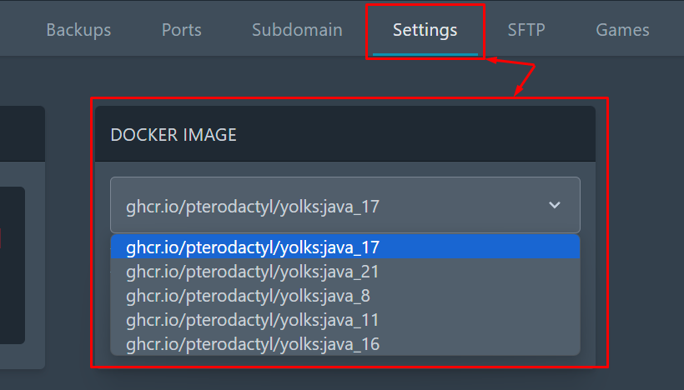The height and width of the screenshot is (390, 684).
Task: Click the red arrowhead pointing at Settings tab
Action: [x=492, y=60]
